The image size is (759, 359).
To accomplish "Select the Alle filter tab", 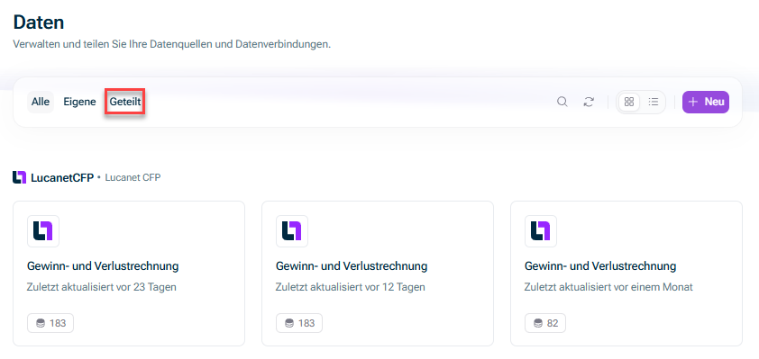I will click(41, 102).
